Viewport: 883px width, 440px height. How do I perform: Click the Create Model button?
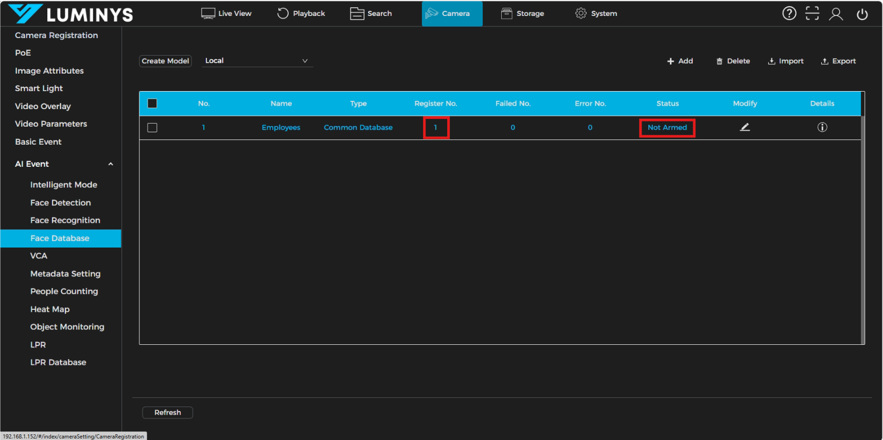(165, 61)
